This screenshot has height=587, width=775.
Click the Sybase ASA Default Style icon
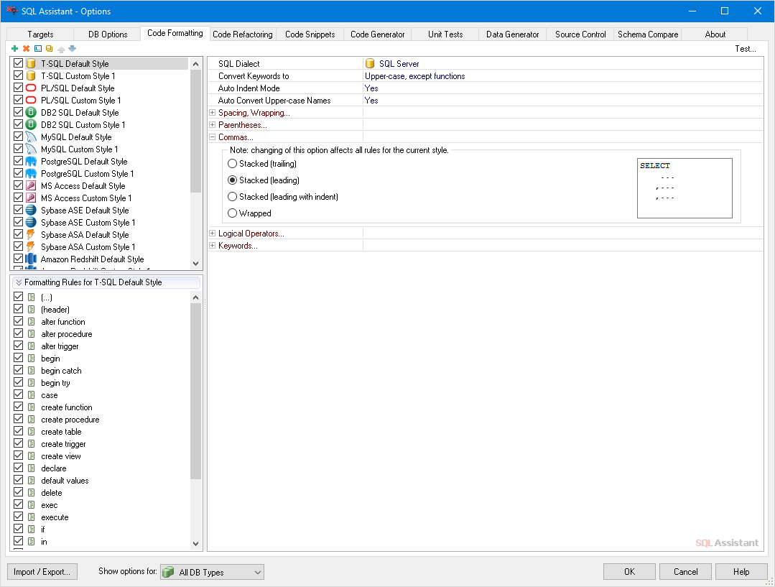pyautogui.click(x=31, y=235)
